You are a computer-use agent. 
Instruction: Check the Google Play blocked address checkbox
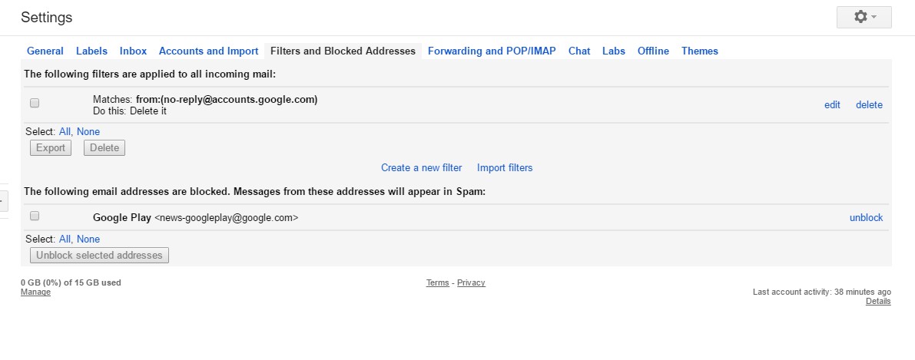point(34,216)
